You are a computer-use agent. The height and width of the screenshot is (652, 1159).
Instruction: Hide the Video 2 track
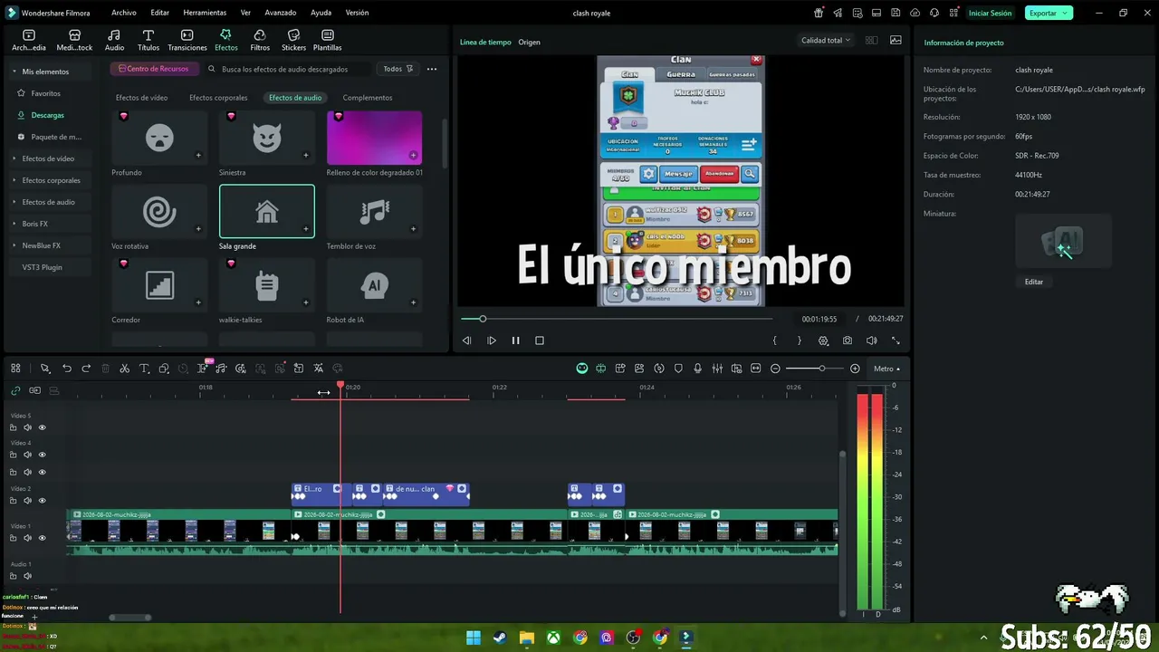coord(42,501)
